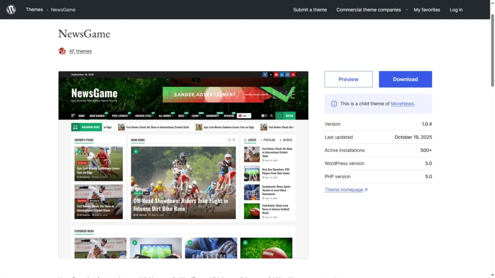
Task: Click Next-Gen Showdown PS5 article thumbnail
Action: (x=251, y=173)
